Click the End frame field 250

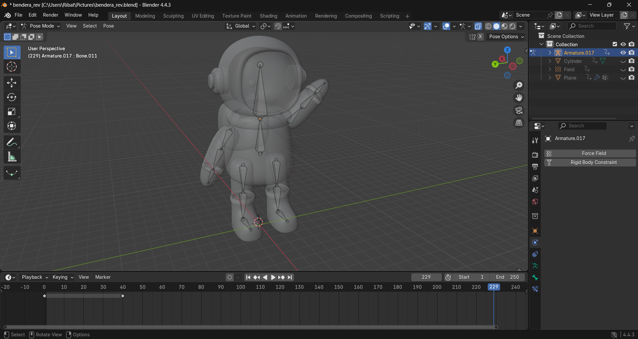pos(507,277)
